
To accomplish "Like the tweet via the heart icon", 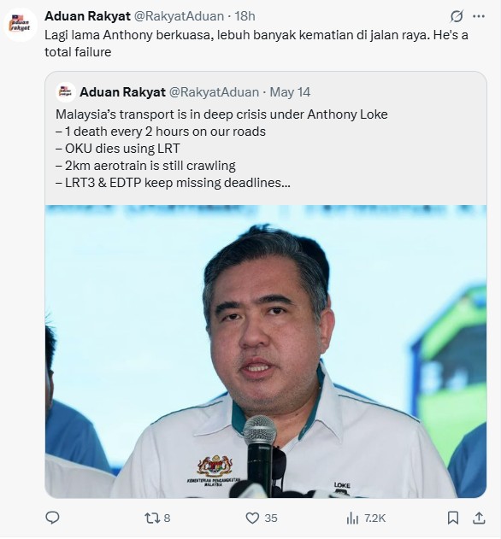I will [252, 518].
